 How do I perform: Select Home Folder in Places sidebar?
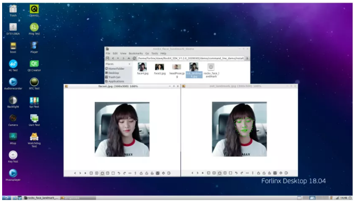116,69
